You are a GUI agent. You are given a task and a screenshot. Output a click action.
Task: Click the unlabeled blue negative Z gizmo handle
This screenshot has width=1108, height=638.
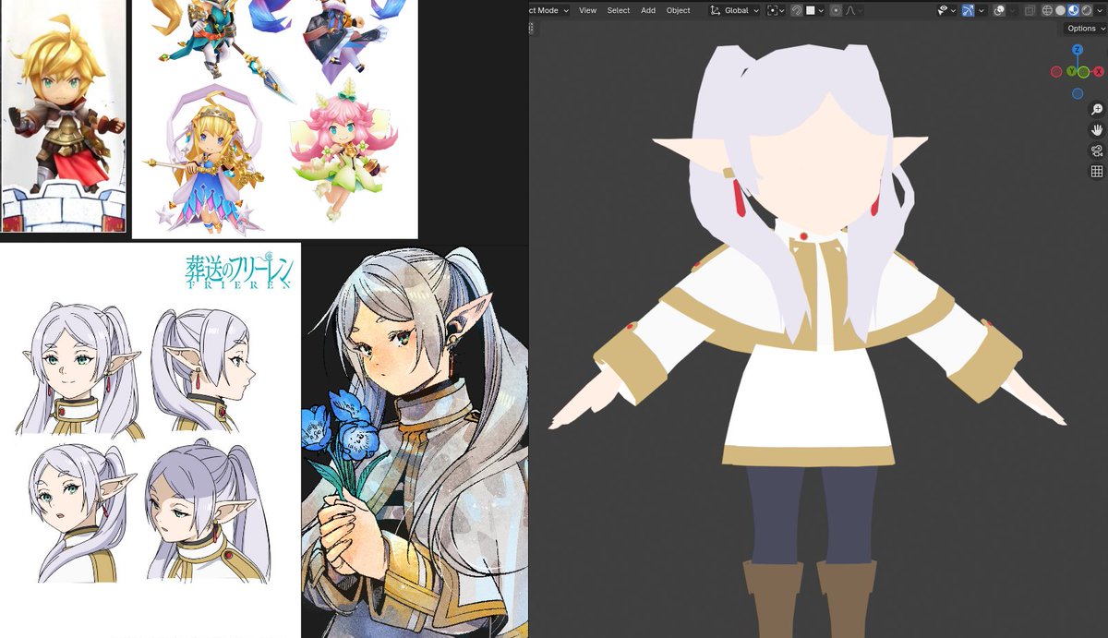pyautogui.click(x=1078, y=93)
